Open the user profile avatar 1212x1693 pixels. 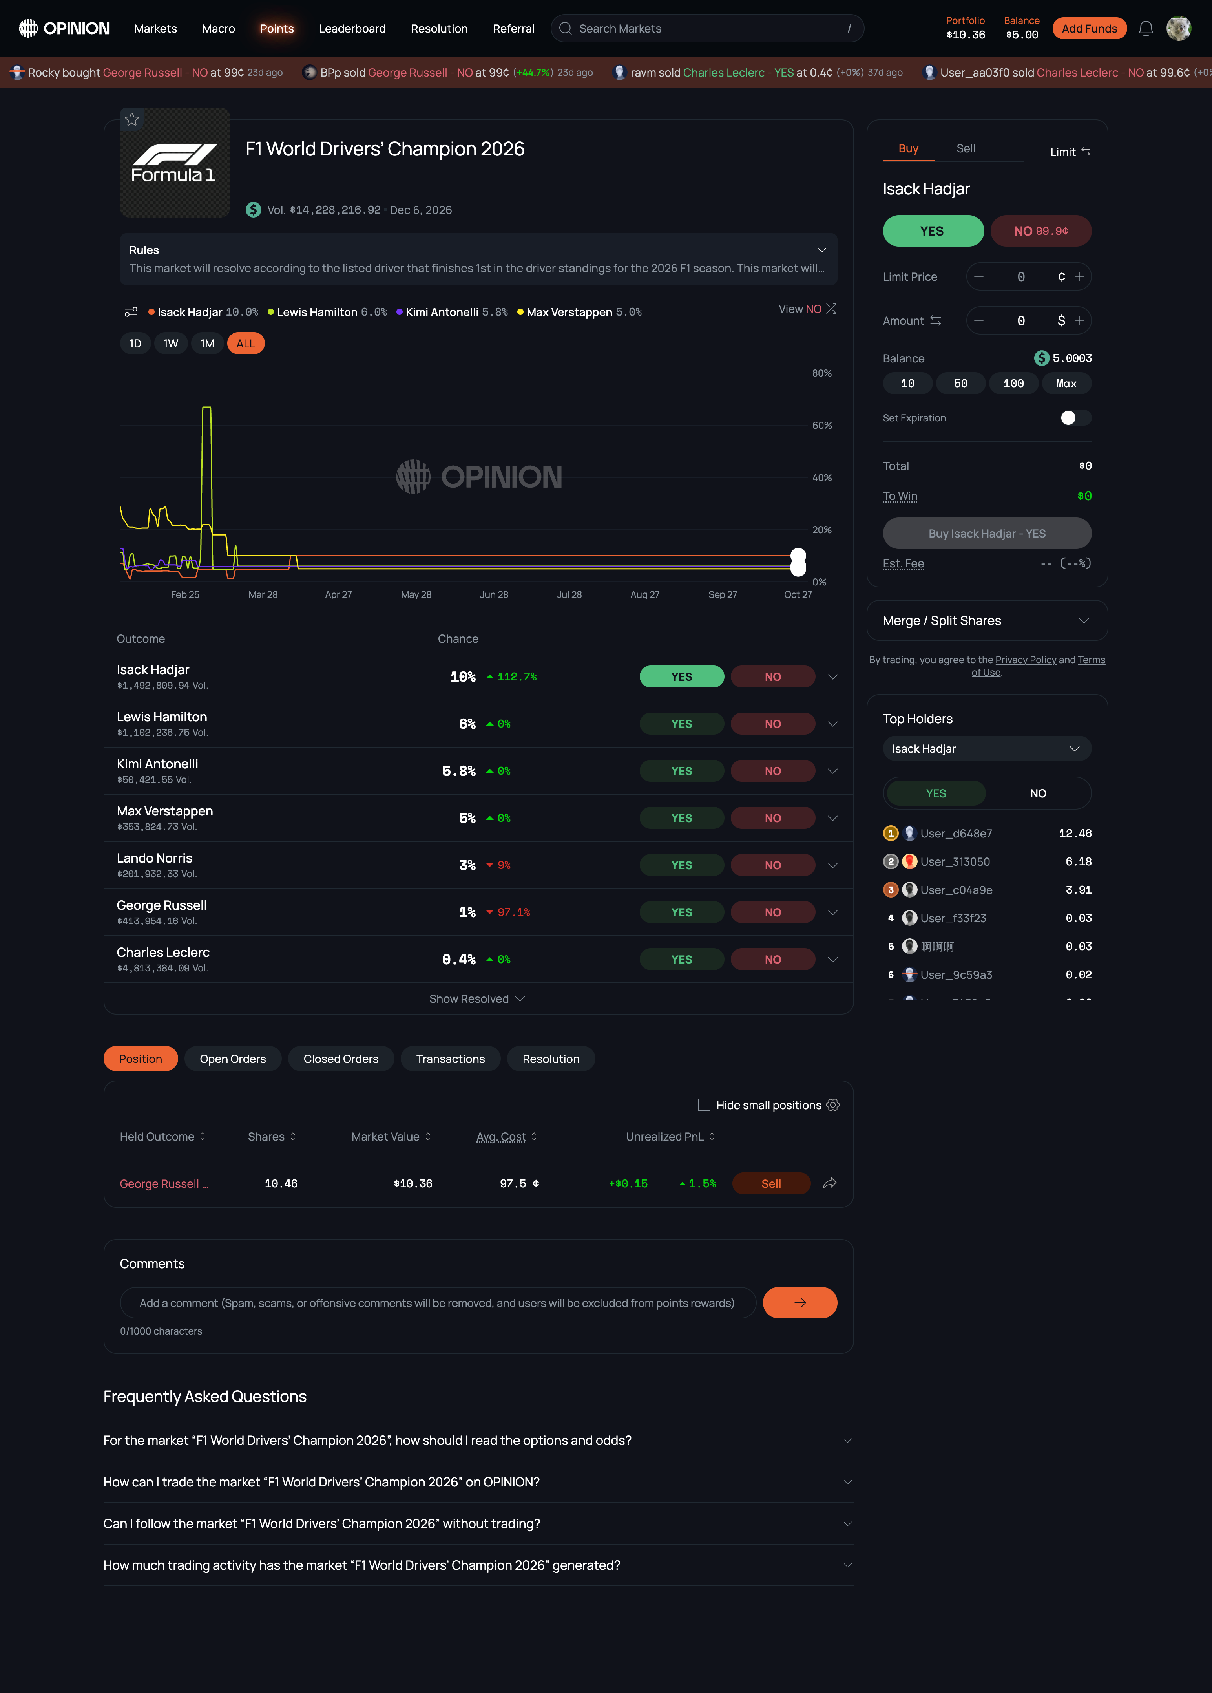tap(1178, 28)
